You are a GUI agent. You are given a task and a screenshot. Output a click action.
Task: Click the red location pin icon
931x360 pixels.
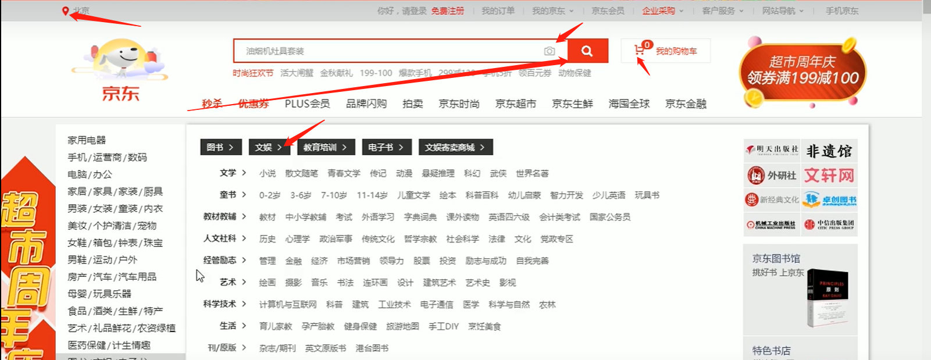(65, 10)
